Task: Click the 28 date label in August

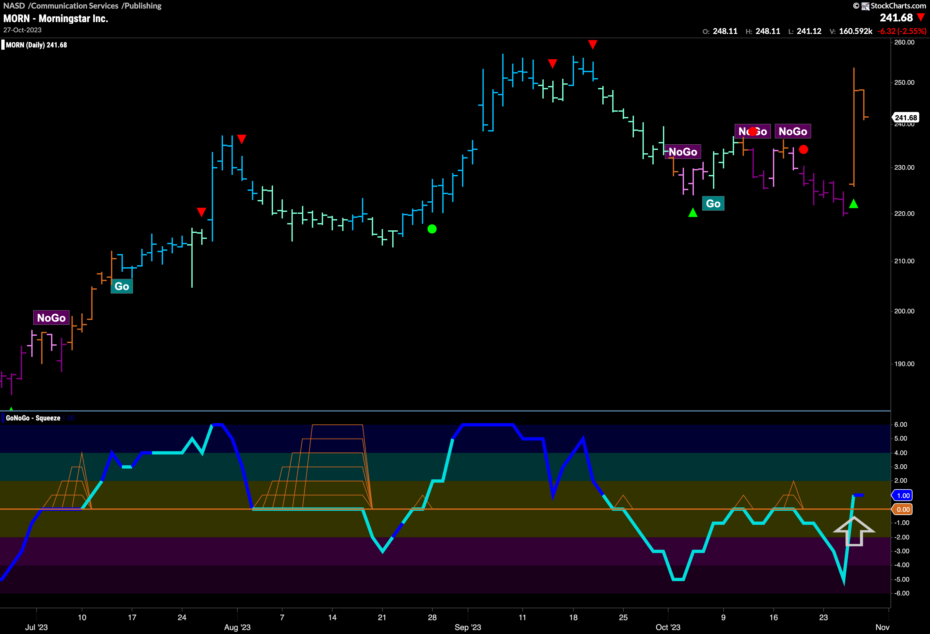Action: 432,617
